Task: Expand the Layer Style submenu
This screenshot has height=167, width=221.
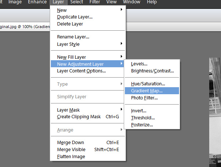Action: click(x=121, y=44)
